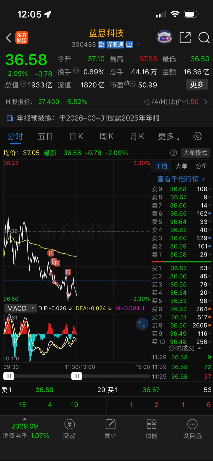Switch to 大单 tab
Image resolution: width=213 pixels, height=461 pixels.
181,166
